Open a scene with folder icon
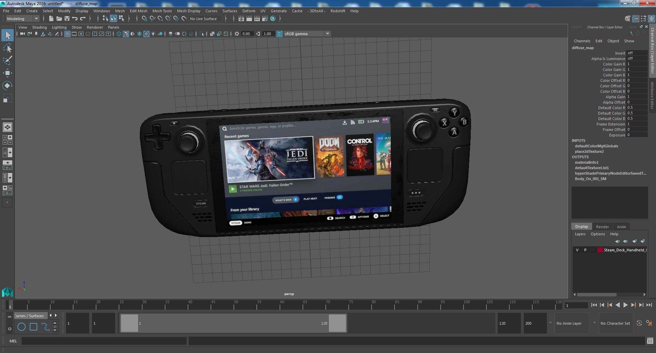 [59, 19]
